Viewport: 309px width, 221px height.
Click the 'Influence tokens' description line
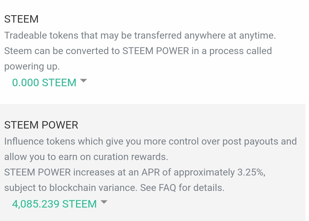[150, 141]
